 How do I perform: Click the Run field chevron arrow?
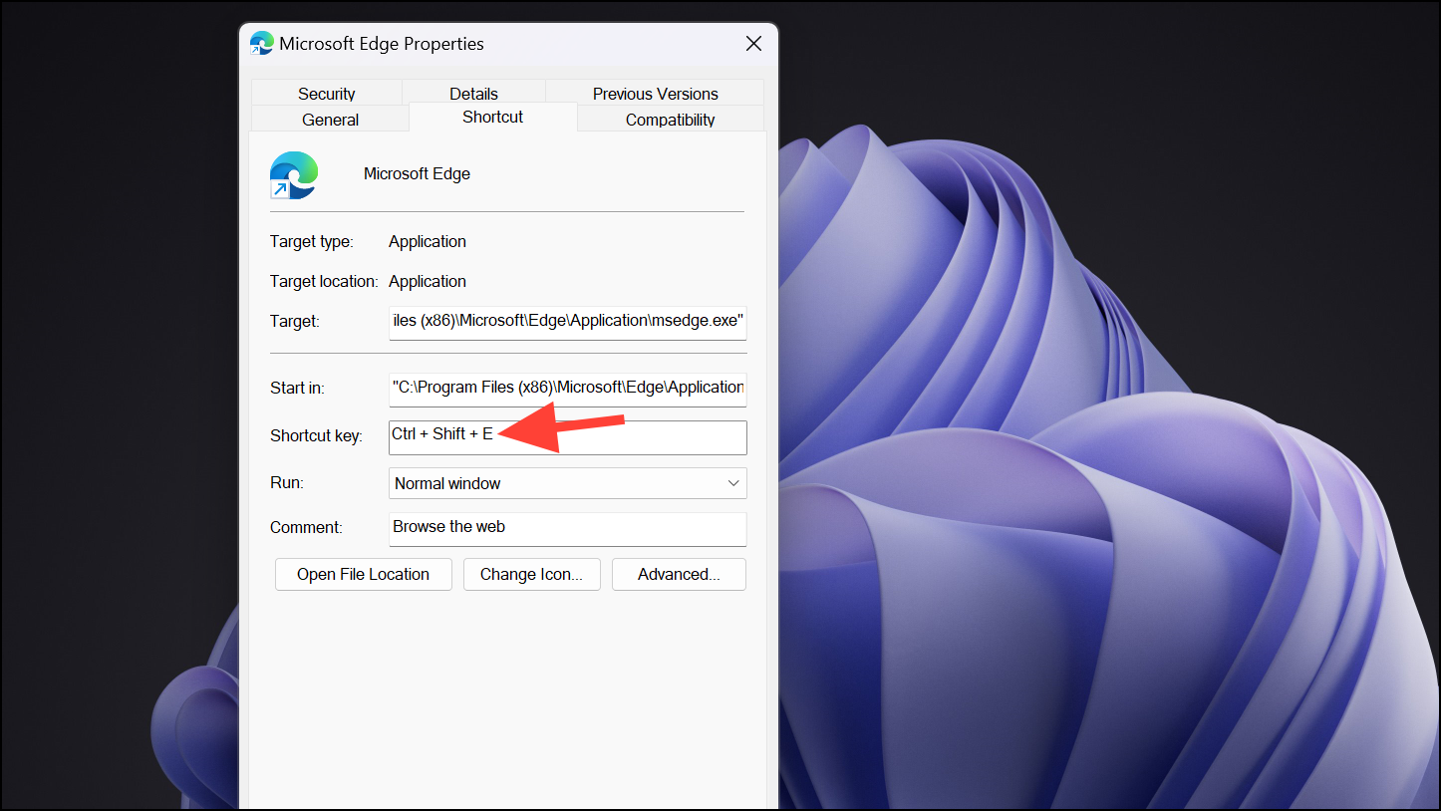coord(733,483)
